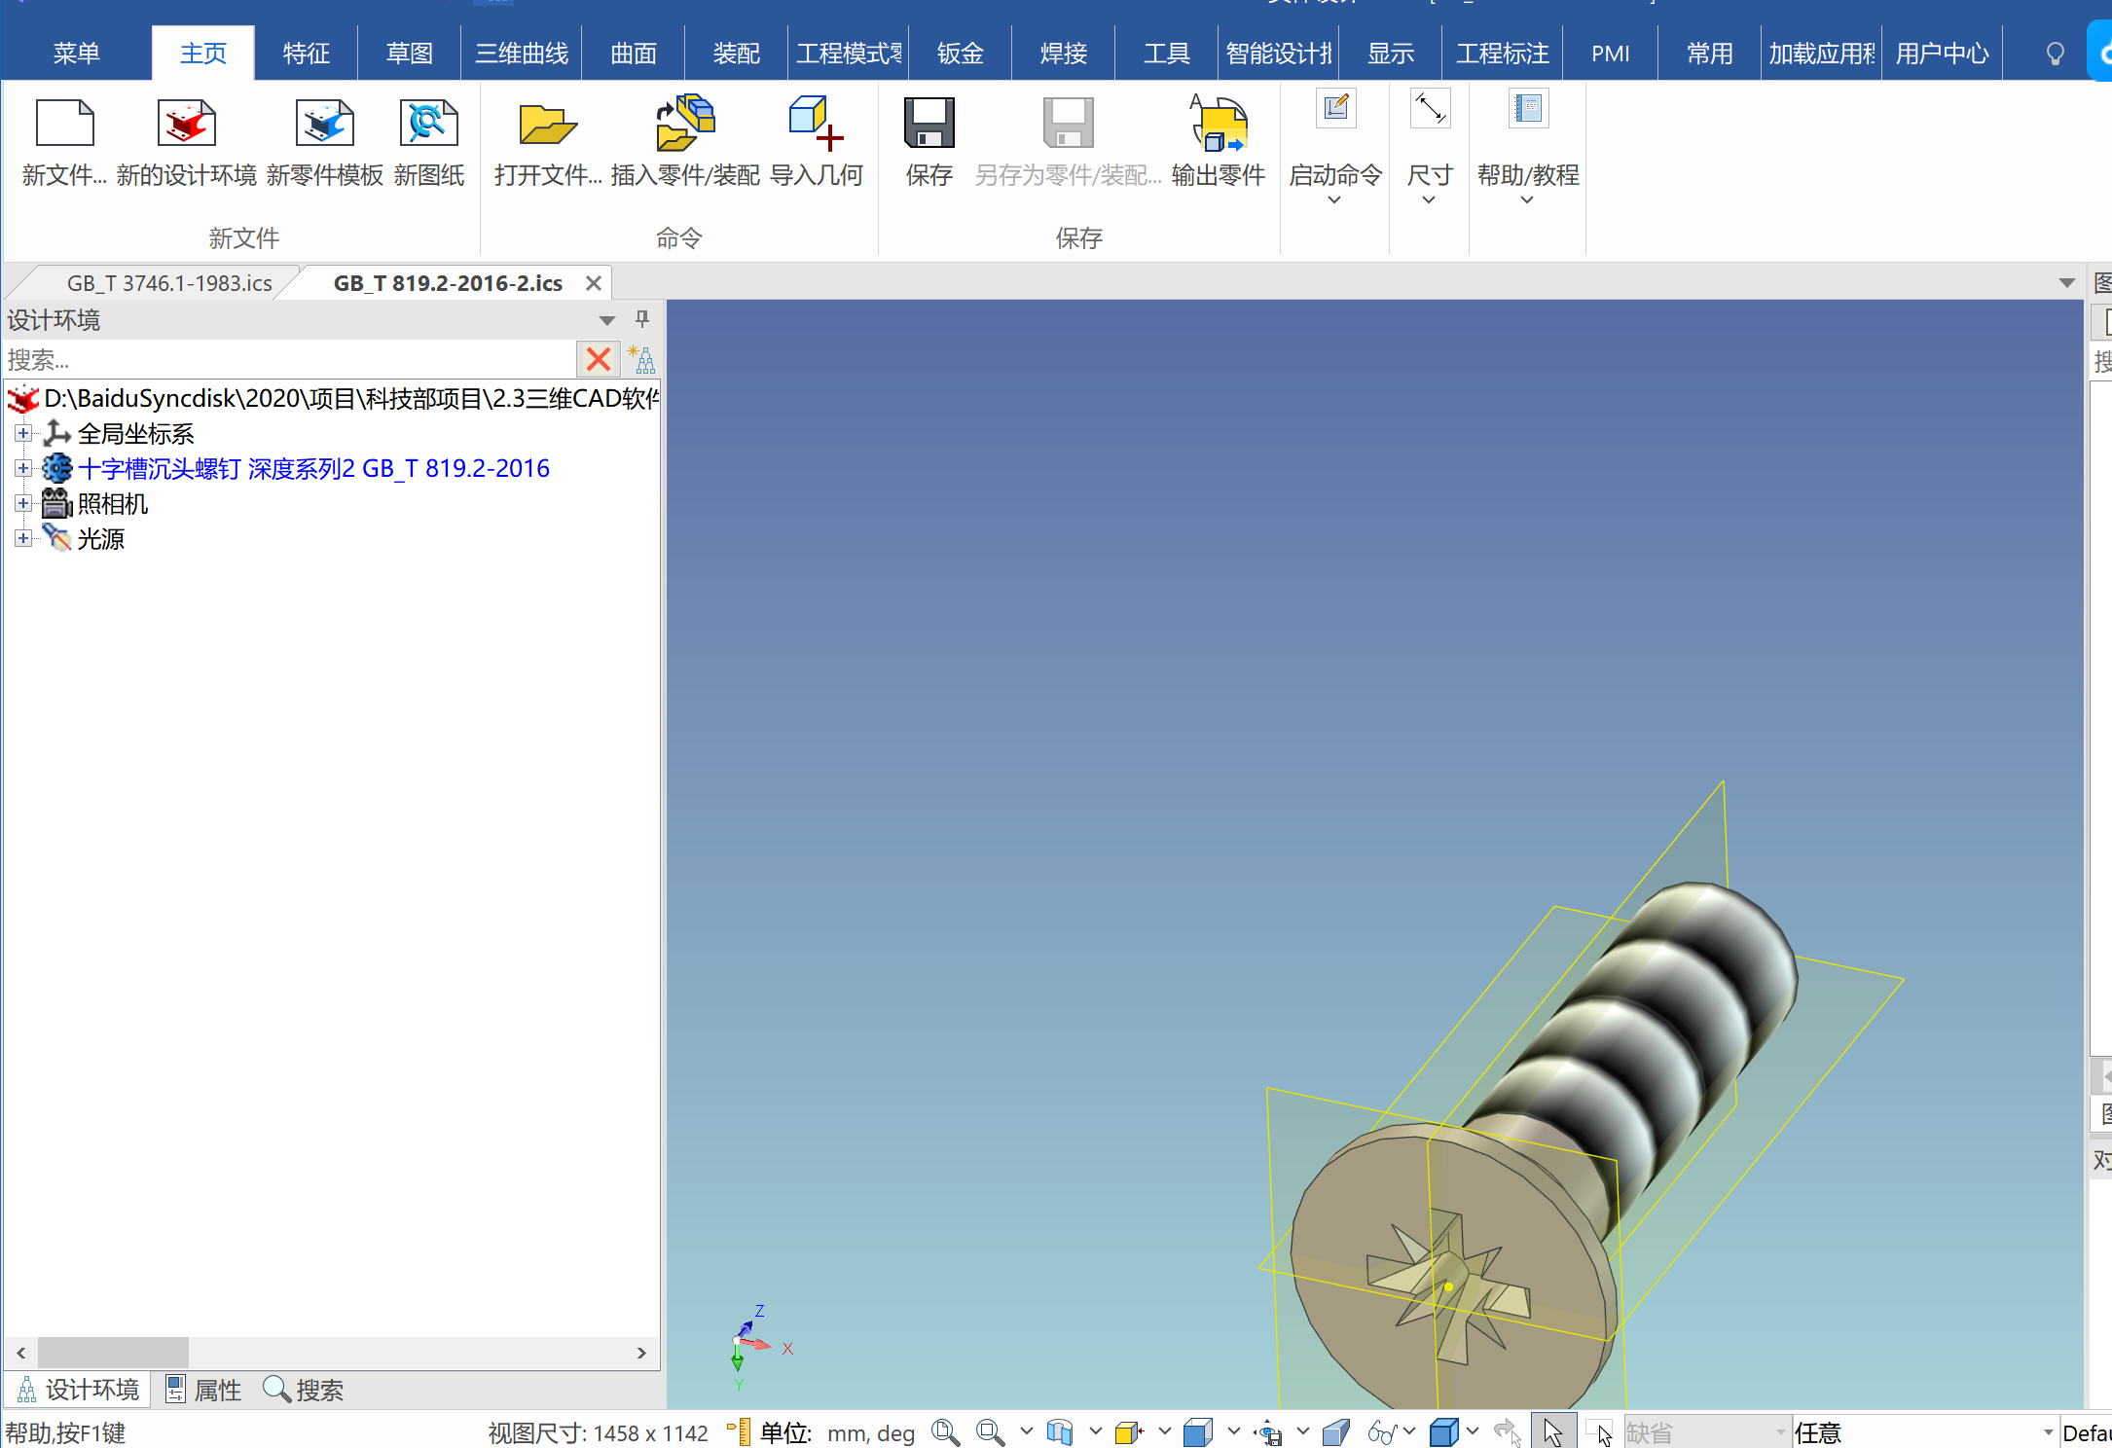2112x1448 pixels.
Task: Click the 新文件 (New File) icon
Action: pos(64,124)
